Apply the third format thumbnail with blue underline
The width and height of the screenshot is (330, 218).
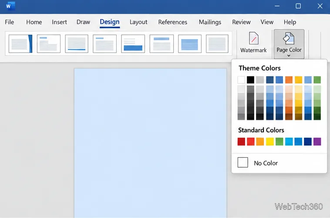click(77, 44)
